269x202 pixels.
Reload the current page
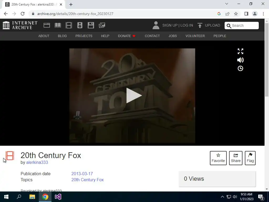point(23,14)
